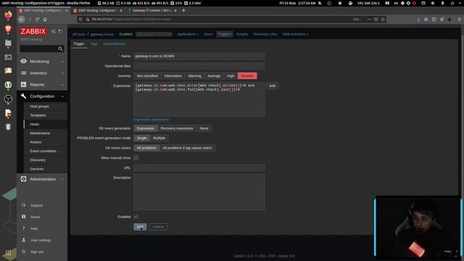Click the Description text area
The image size is (464, 261).
click(199, 192)
